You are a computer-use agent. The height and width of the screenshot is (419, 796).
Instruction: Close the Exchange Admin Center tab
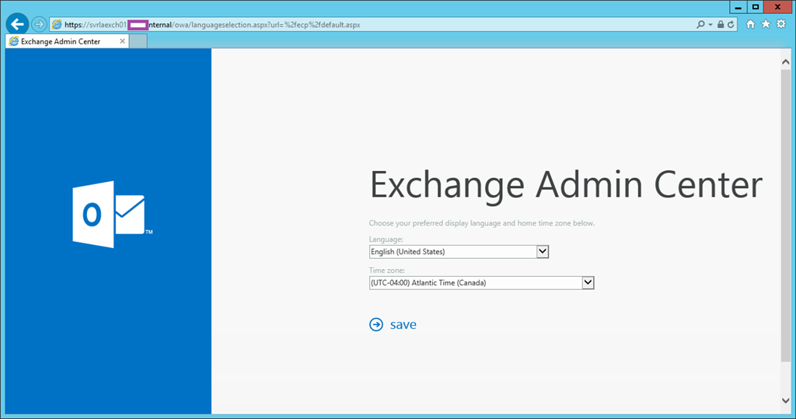tap(122, 41)
